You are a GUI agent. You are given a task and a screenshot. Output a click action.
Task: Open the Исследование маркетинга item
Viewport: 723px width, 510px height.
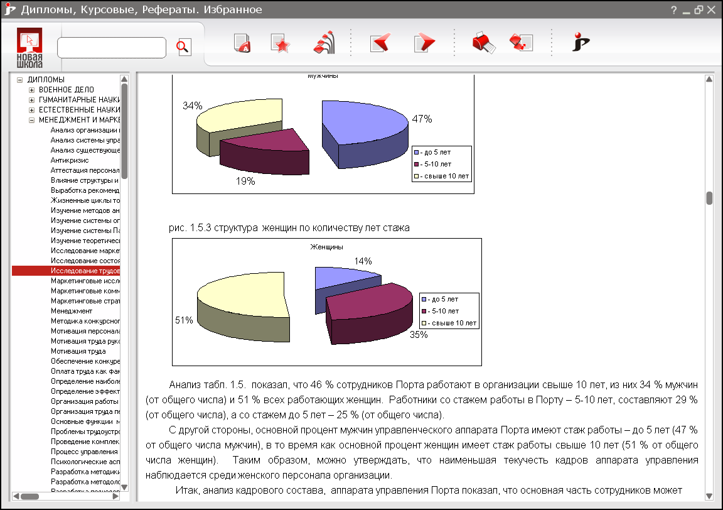click(85, 251)
